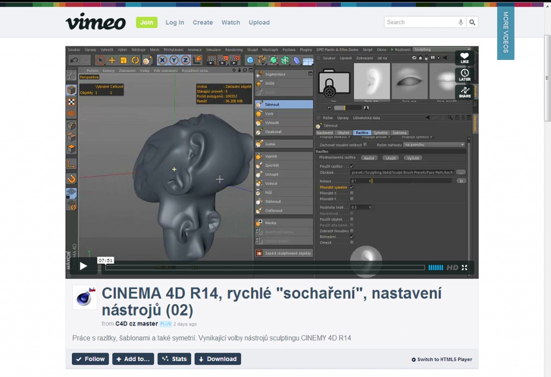Click the Download button
Screen dimensions: 551x377
click(x=218, y=359)
